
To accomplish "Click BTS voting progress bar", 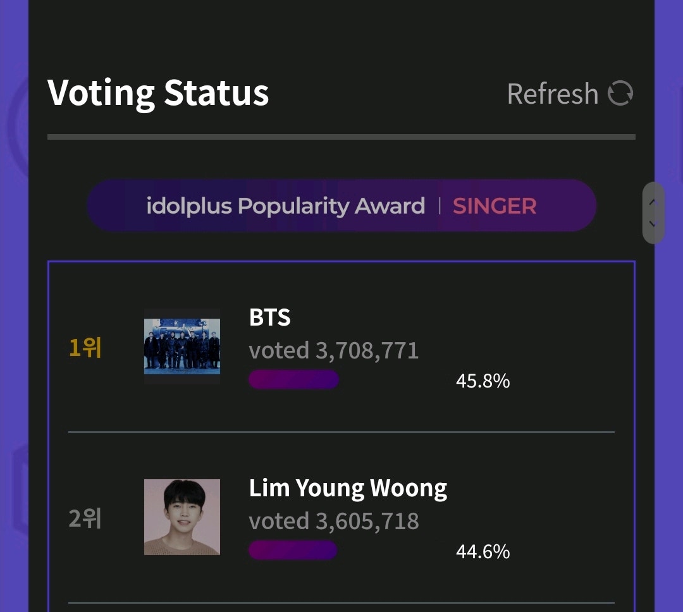I will [293, 379].
